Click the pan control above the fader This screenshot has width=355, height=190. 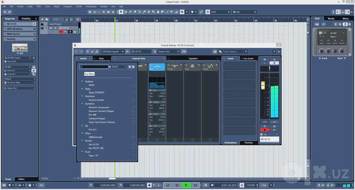[x=269, y=69]
